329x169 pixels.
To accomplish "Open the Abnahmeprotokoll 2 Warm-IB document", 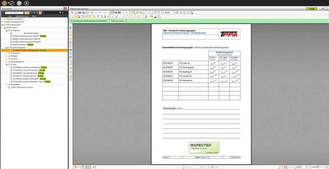I will (x=26, y=39).
